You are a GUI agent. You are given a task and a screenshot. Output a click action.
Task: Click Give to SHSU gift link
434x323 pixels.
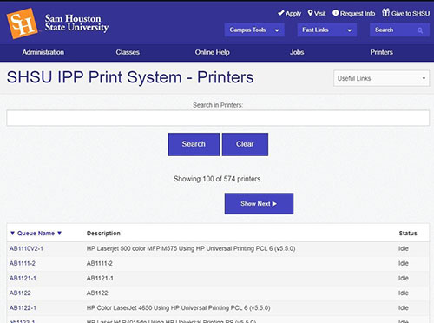pos(405,13)
